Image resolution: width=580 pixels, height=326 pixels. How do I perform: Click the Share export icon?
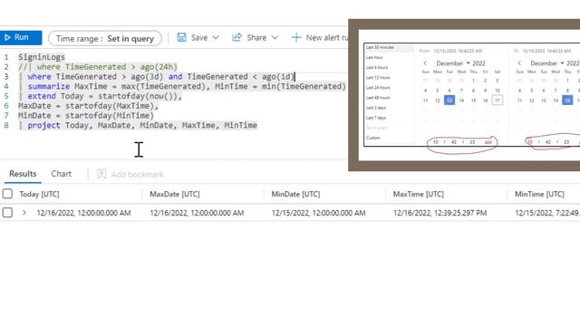coord(237,37)
